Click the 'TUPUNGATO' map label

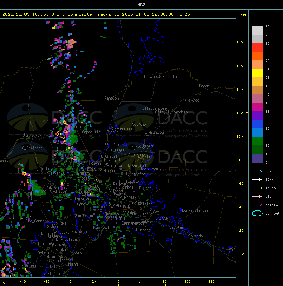click(55, 236)
